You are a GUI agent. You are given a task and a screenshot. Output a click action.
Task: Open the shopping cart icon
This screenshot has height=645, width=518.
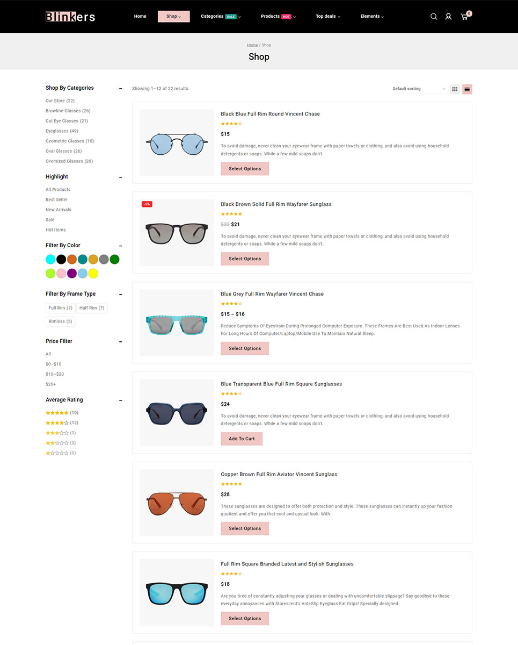(x=464, y=17)
